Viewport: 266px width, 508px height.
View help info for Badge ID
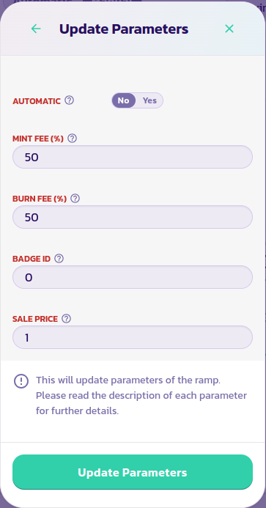59,259
